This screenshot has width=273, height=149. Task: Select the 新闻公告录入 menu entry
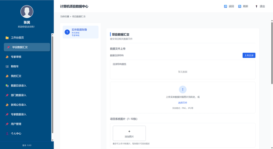tap(18, 105)
